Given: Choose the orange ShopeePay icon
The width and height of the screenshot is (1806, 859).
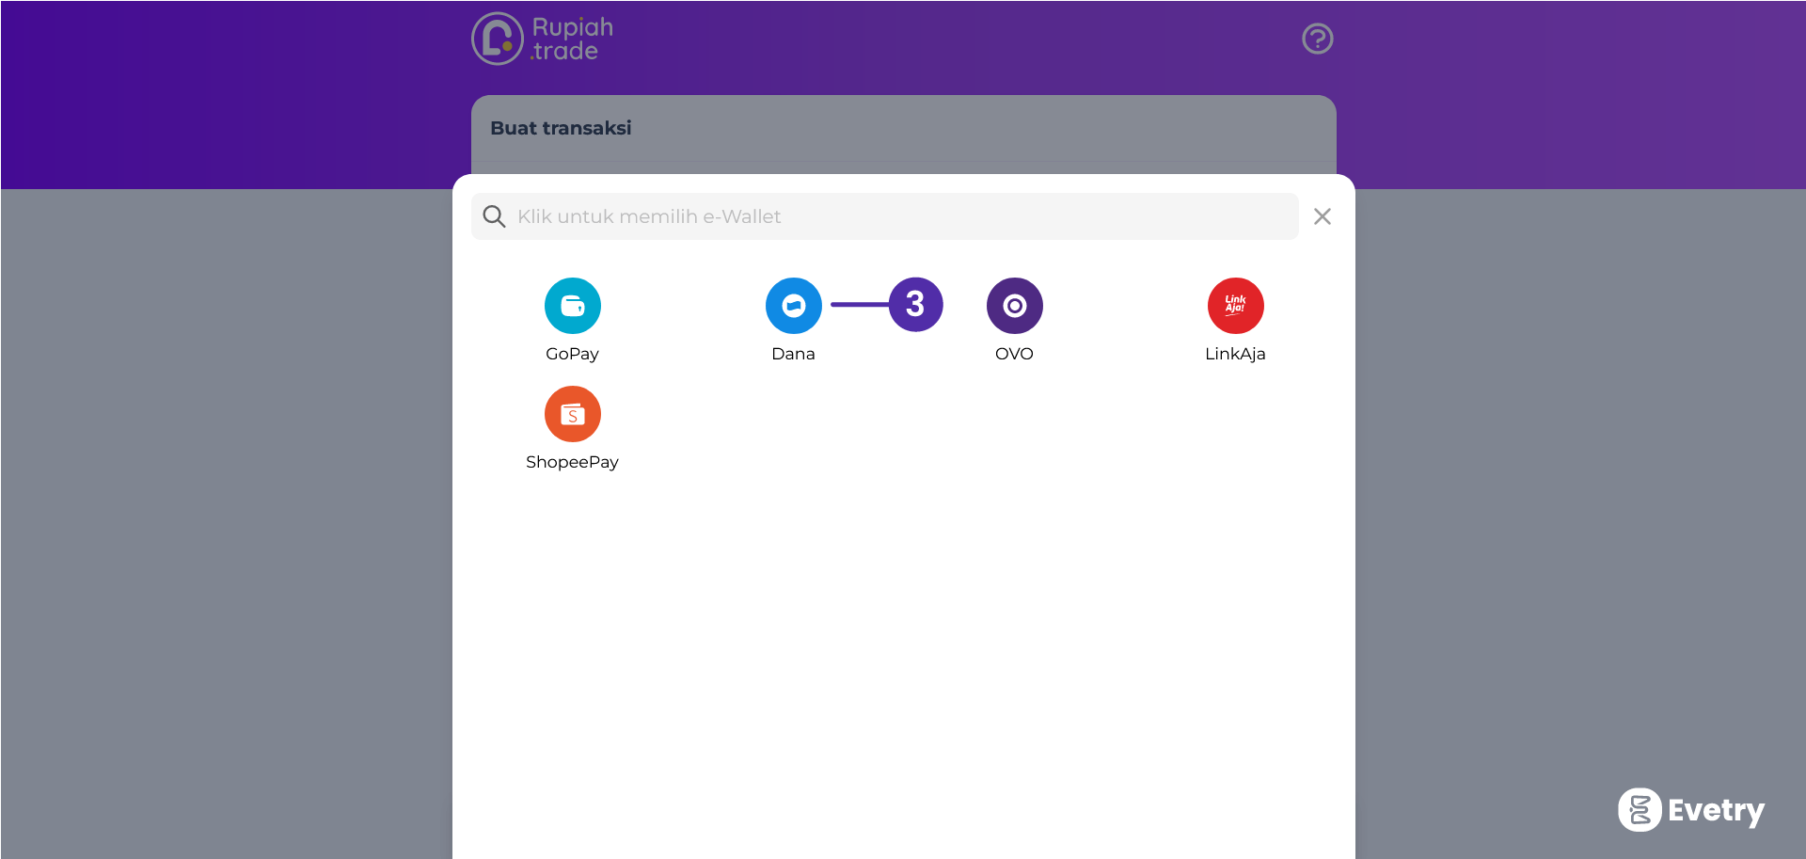Looking at the screenshot, I should click(572, 414).
